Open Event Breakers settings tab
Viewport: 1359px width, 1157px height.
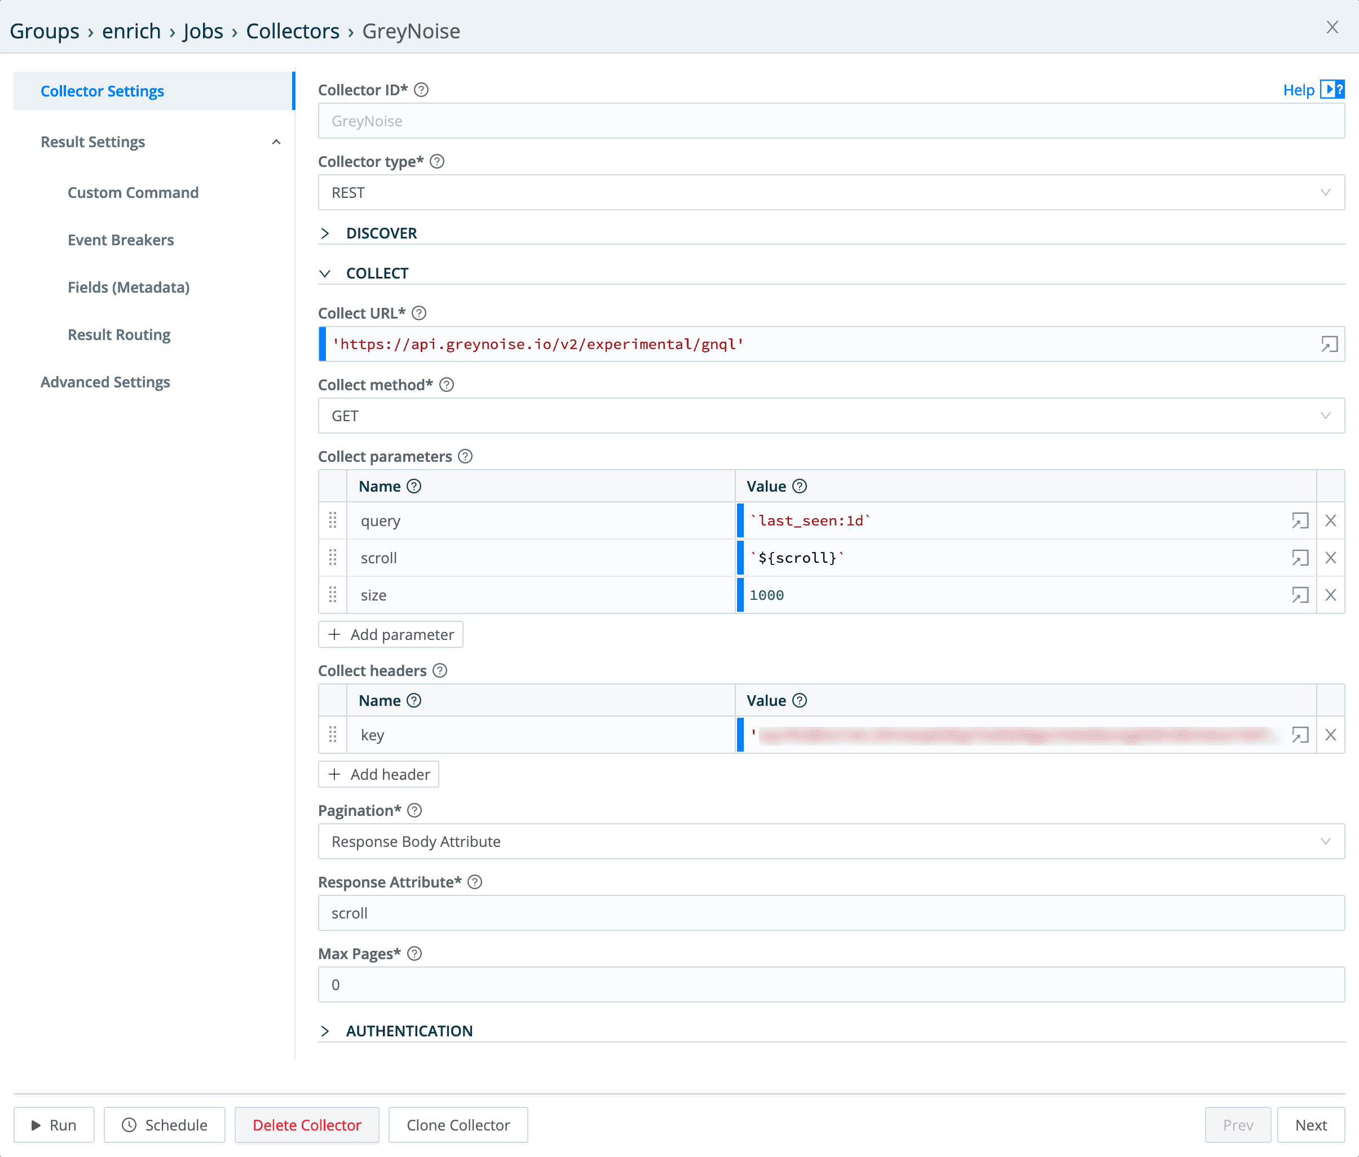click(x=121, y=240)
